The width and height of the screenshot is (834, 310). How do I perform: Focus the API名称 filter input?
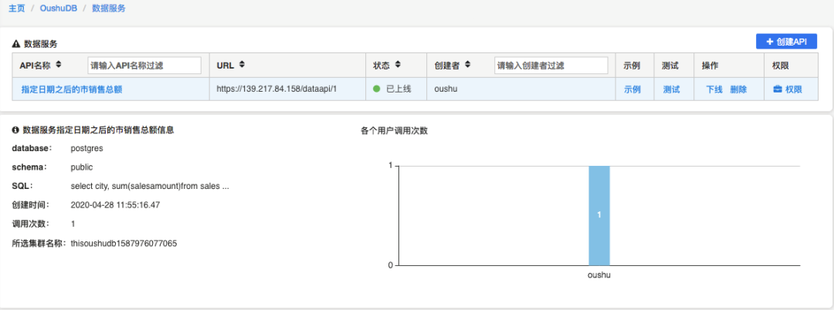click(144, 66)
